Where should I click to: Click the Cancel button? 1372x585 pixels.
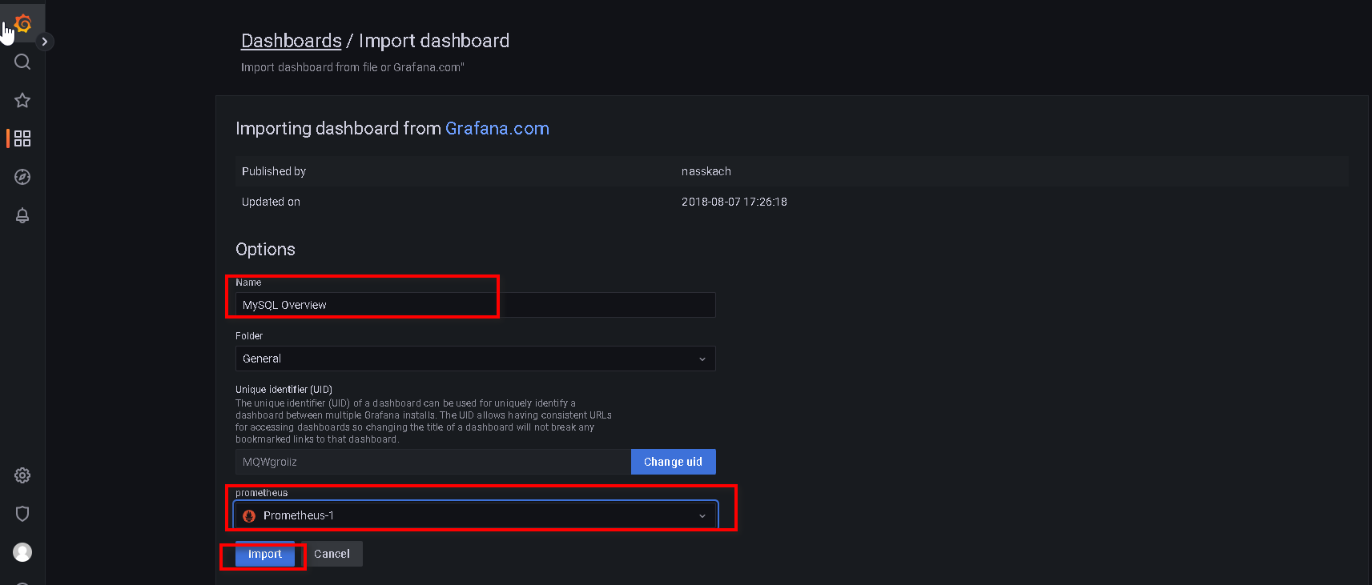click(x=332, y=554)
